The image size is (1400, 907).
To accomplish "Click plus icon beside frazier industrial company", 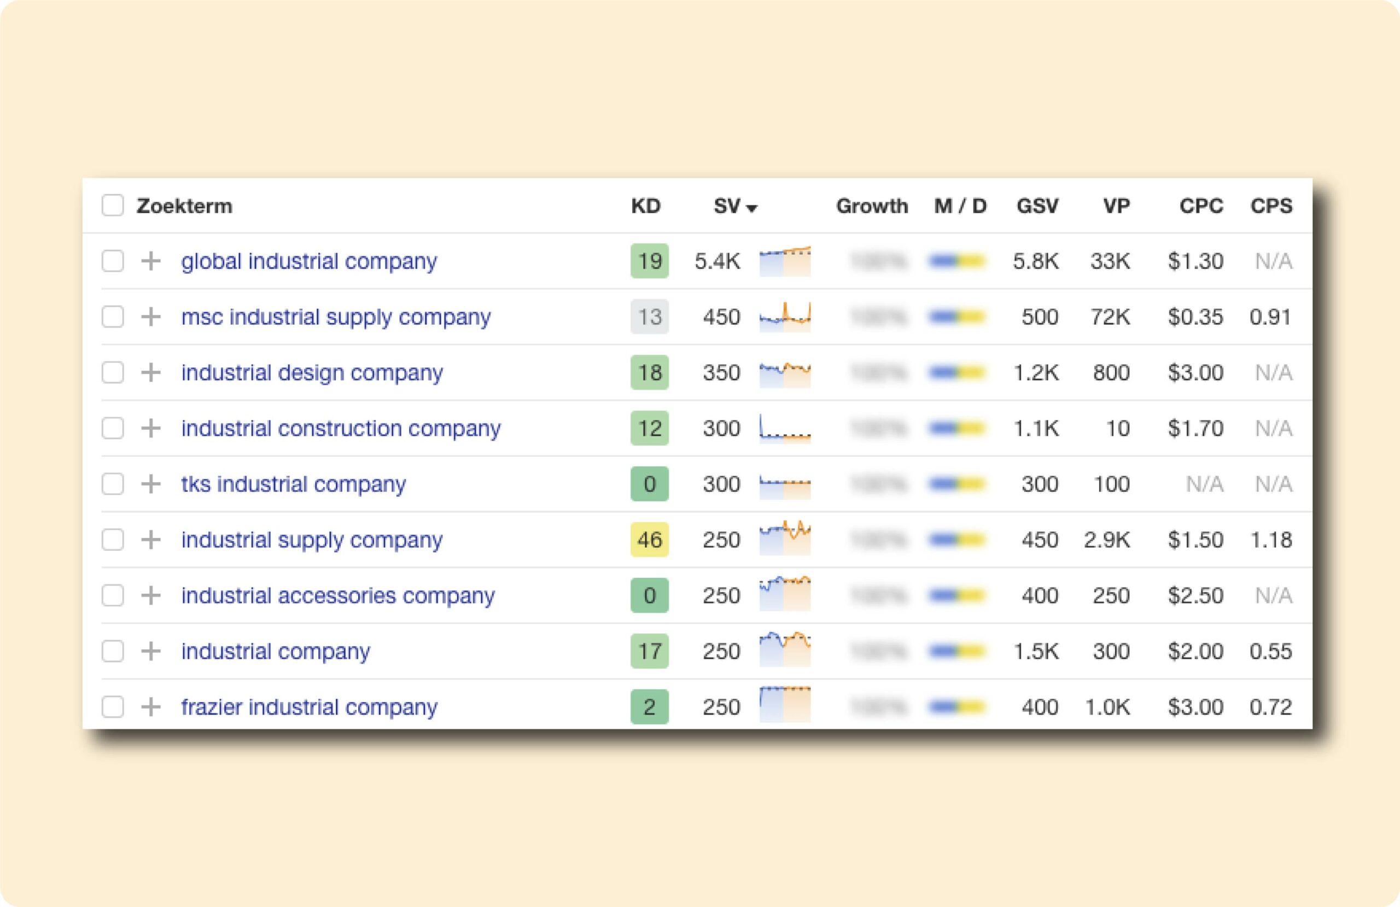I will pos(151,707).
